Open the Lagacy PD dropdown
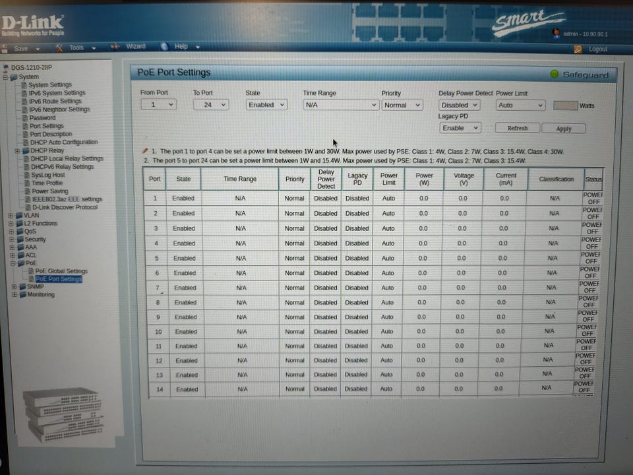The width and height of the screenshot is (633, 475). (x=460, y=128)
